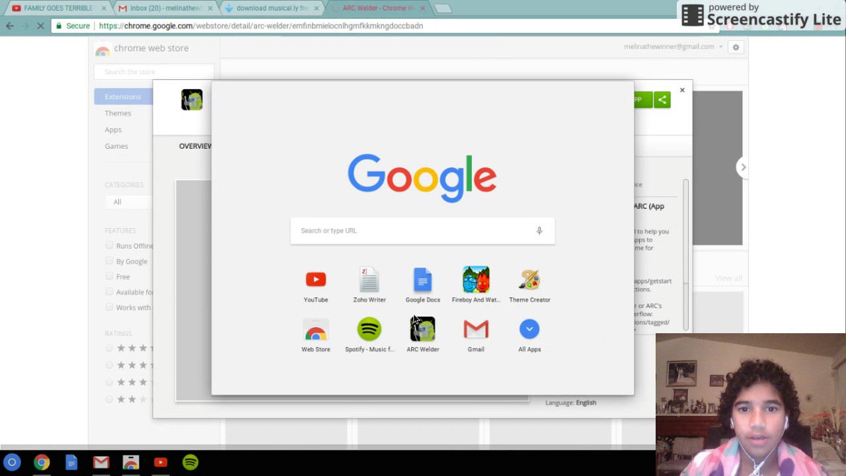Image resolution: width=846 pixels, height=476 pixels.
Task: Open Spotify from the shelf
Action: 190,463
